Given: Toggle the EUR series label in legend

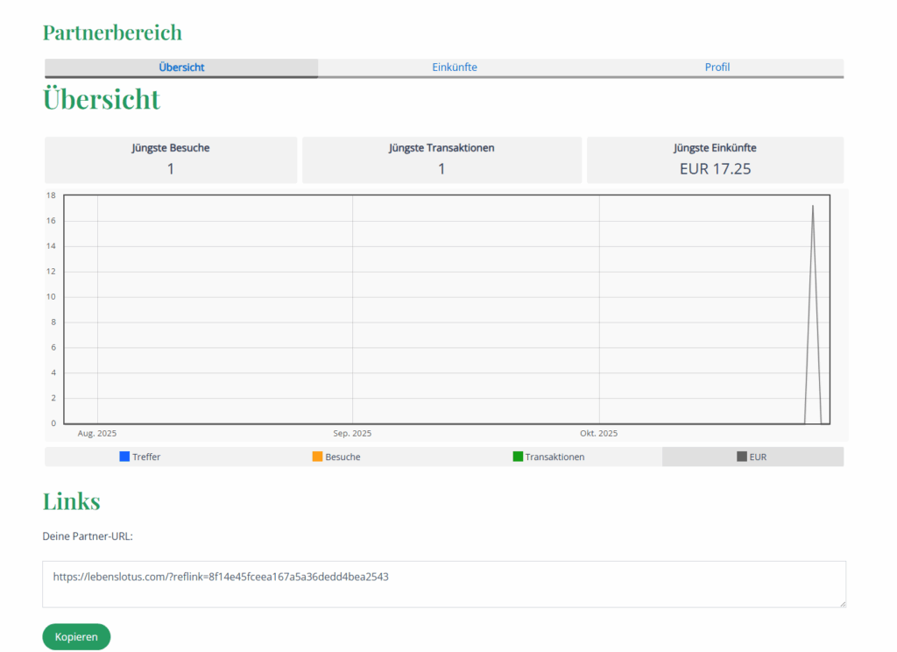Looking at the screenshot, I should (x=758, y=457).
